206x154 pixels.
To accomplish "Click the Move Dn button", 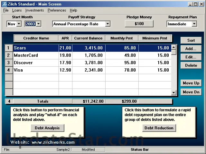I will pyautogui.click(x=191, y=92).
